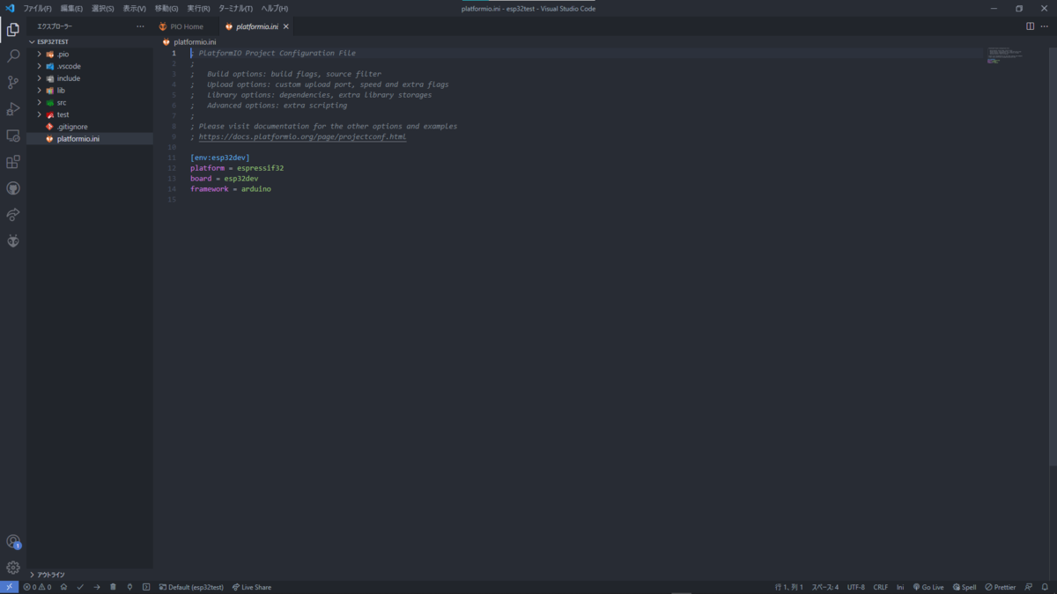Run PlatformIO Clean trash icon

[x=113, y=587]
